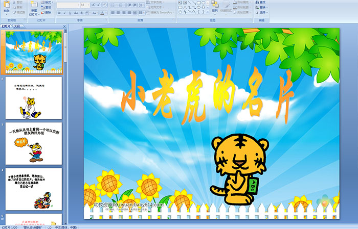The image size is (358, 229).
Task: Toggle bulleted list
Action: click(113, 5)
